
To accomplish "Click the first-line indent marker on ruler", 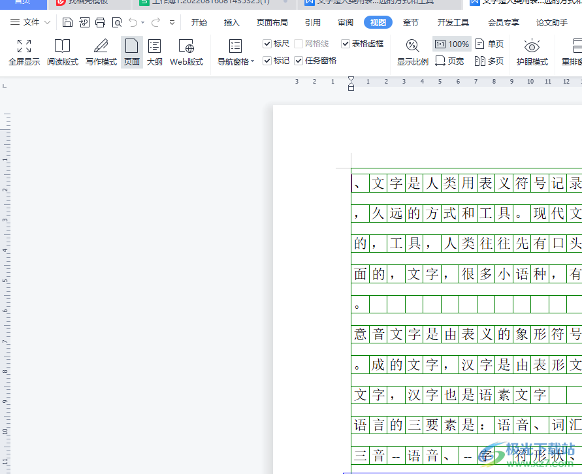I will point(351,80).
